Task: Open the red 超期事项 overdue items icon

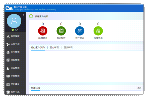Action: 43,31
